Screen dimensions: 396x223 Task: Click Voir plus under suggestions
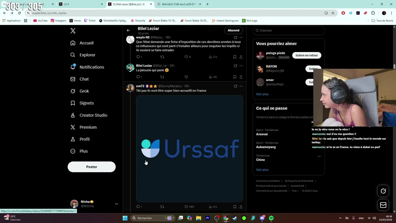point(262,94)
